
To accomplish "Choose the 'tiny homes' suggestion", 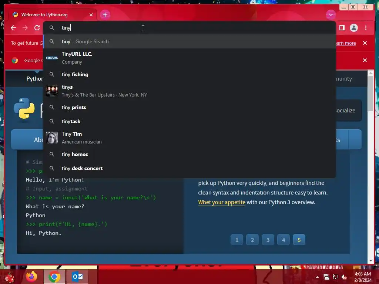I will pos(189,154).
